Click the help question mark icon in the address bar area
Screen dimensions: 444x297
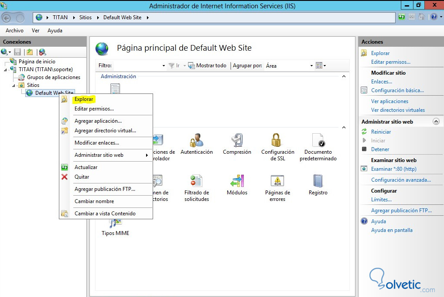(x=434, y=17)
